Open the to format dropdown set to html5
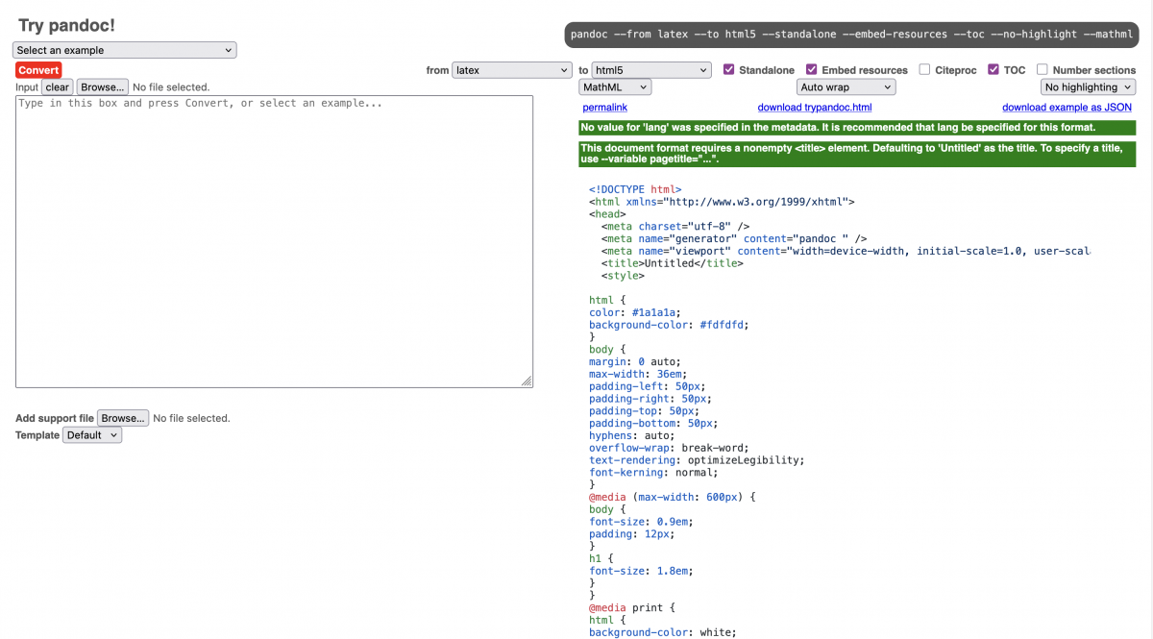Screen dimensions: 1153x639 click(x=651, y=70)
